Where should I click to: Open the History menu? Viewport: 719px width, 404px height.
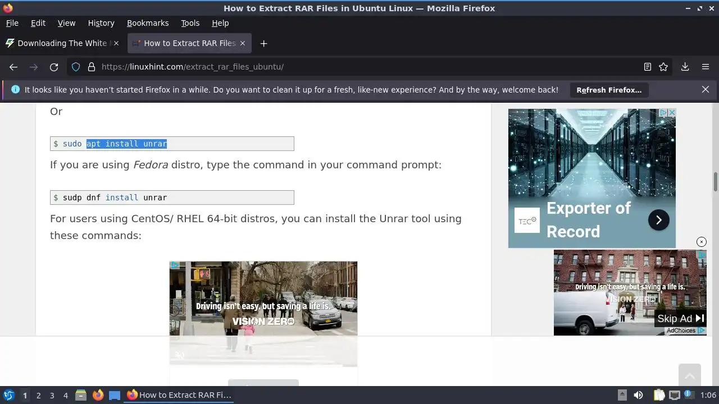[101, 23]
